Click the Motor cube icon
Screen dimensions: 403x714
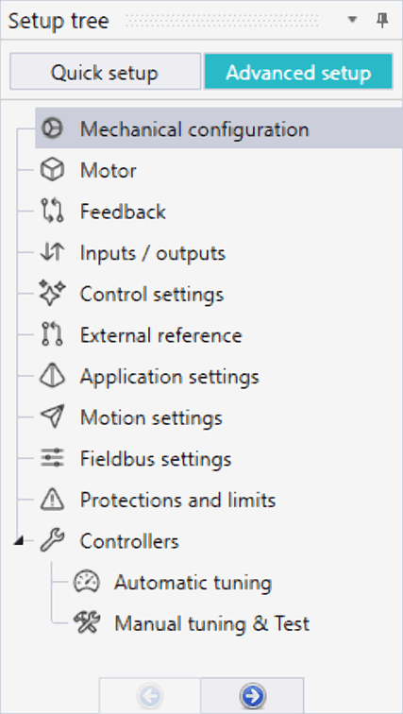coord(52,170)
